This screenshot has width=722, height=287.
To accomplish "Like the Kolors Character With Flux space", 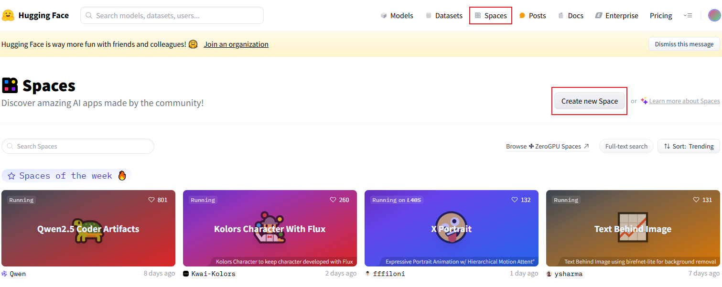I will click(333, 200).
